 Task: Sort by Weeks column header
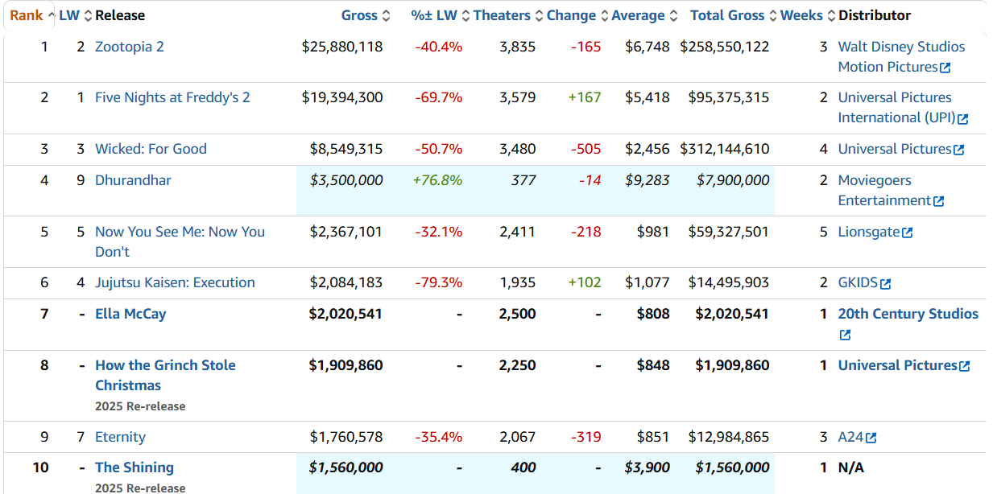click(801, 15)
